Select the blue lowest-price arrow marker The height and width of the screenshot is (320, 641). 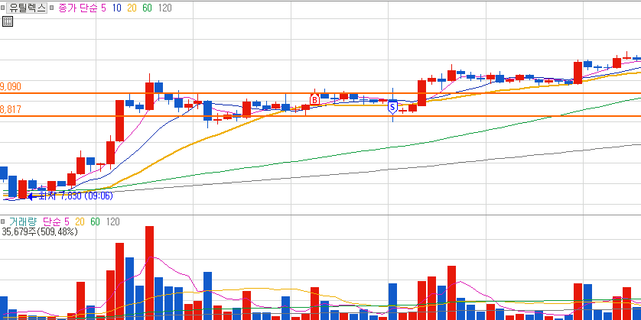pyautogui.click(x=31, y=196)
